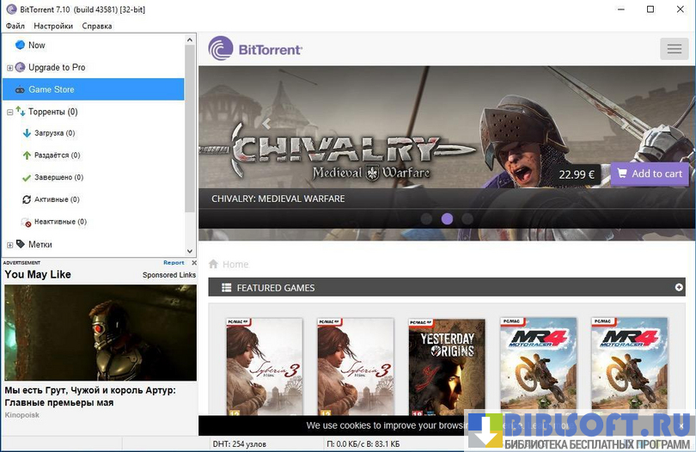Select the Game Store controller icon

[20, 89]
